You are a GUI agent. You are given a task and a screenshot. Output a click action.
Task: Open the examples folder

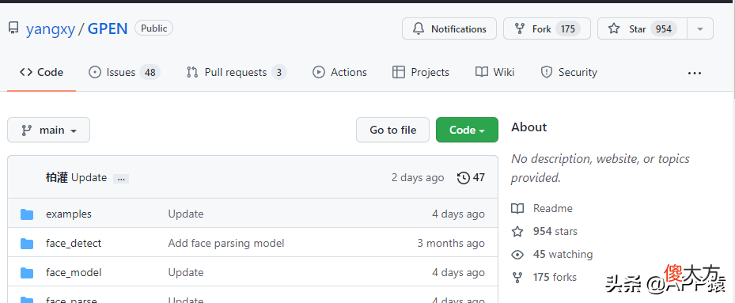69,214
